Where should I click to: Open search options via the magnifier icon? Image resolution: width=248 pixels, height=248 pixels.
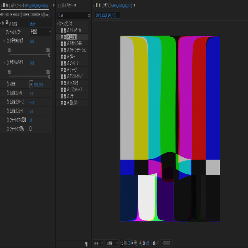59,15
